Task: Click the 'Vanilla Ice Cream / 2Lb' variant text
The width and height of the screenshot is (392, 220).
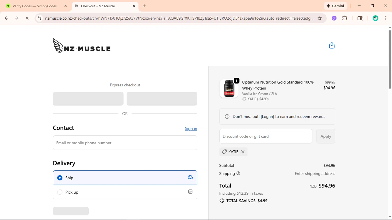Action: (259, 94)
